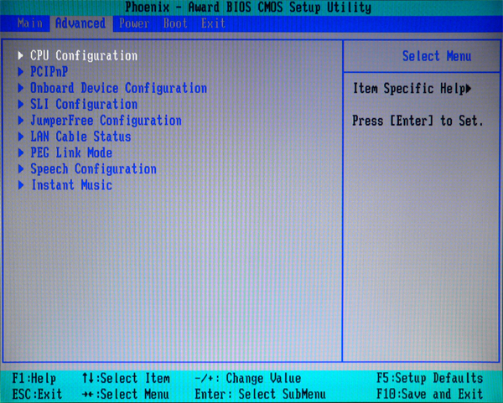Click the Phoenix Award BIOS title
This screenshot has width=503, height=403.
pyautogui.click(x=248, y=7)
